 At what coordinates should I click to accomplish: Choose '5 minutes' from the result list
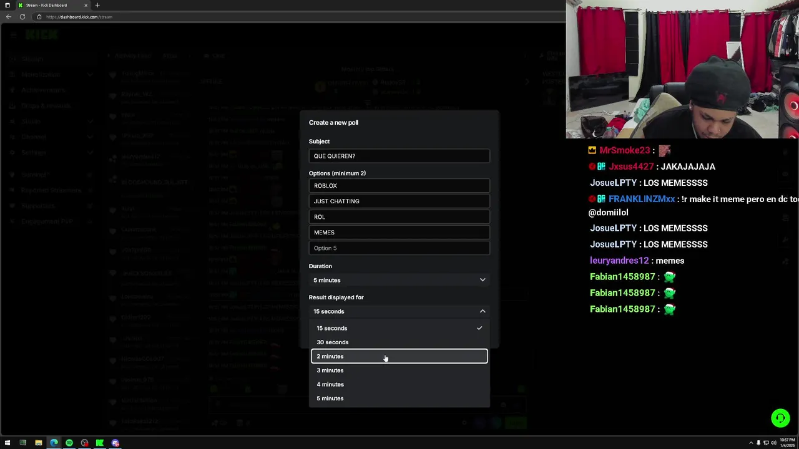[399, 398]
